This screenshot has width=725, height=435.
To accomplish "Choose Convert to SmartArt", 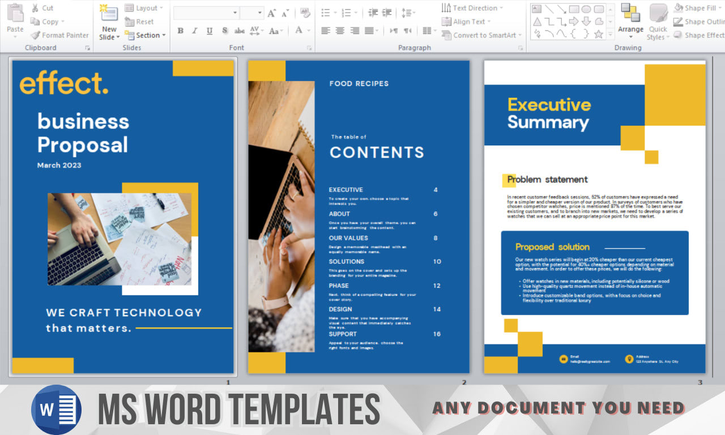I will point(481,35).
